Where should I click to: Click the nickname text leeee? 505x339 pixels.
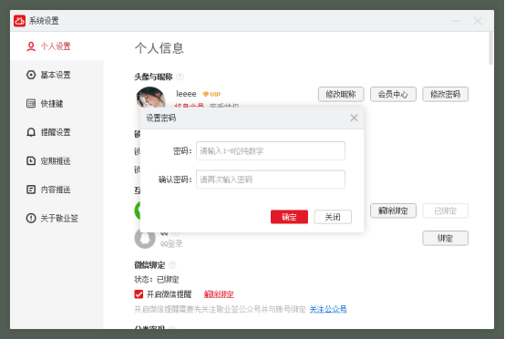[x=186, y=94]
